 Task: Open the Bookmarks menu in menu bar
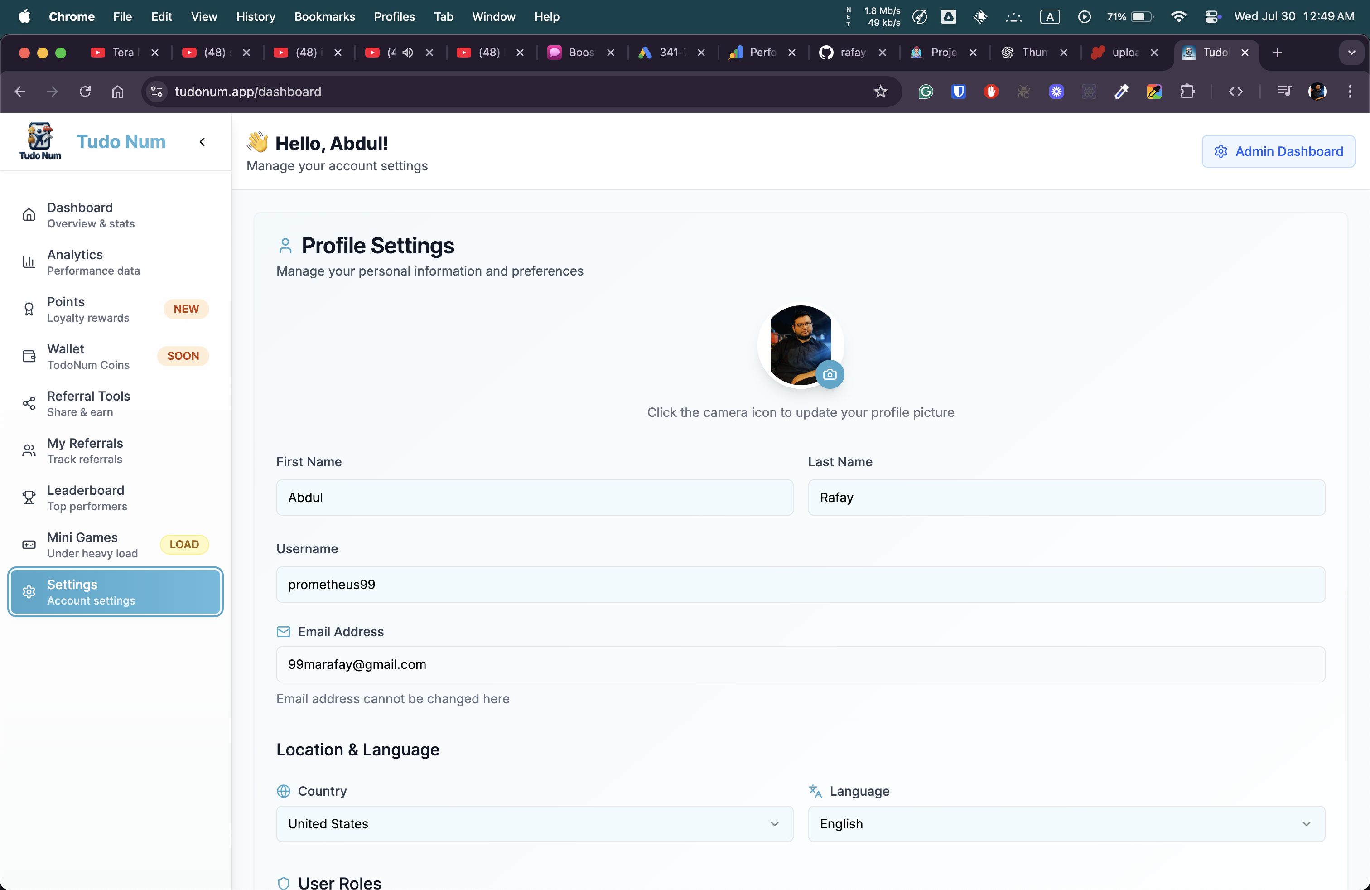[325, 17]
